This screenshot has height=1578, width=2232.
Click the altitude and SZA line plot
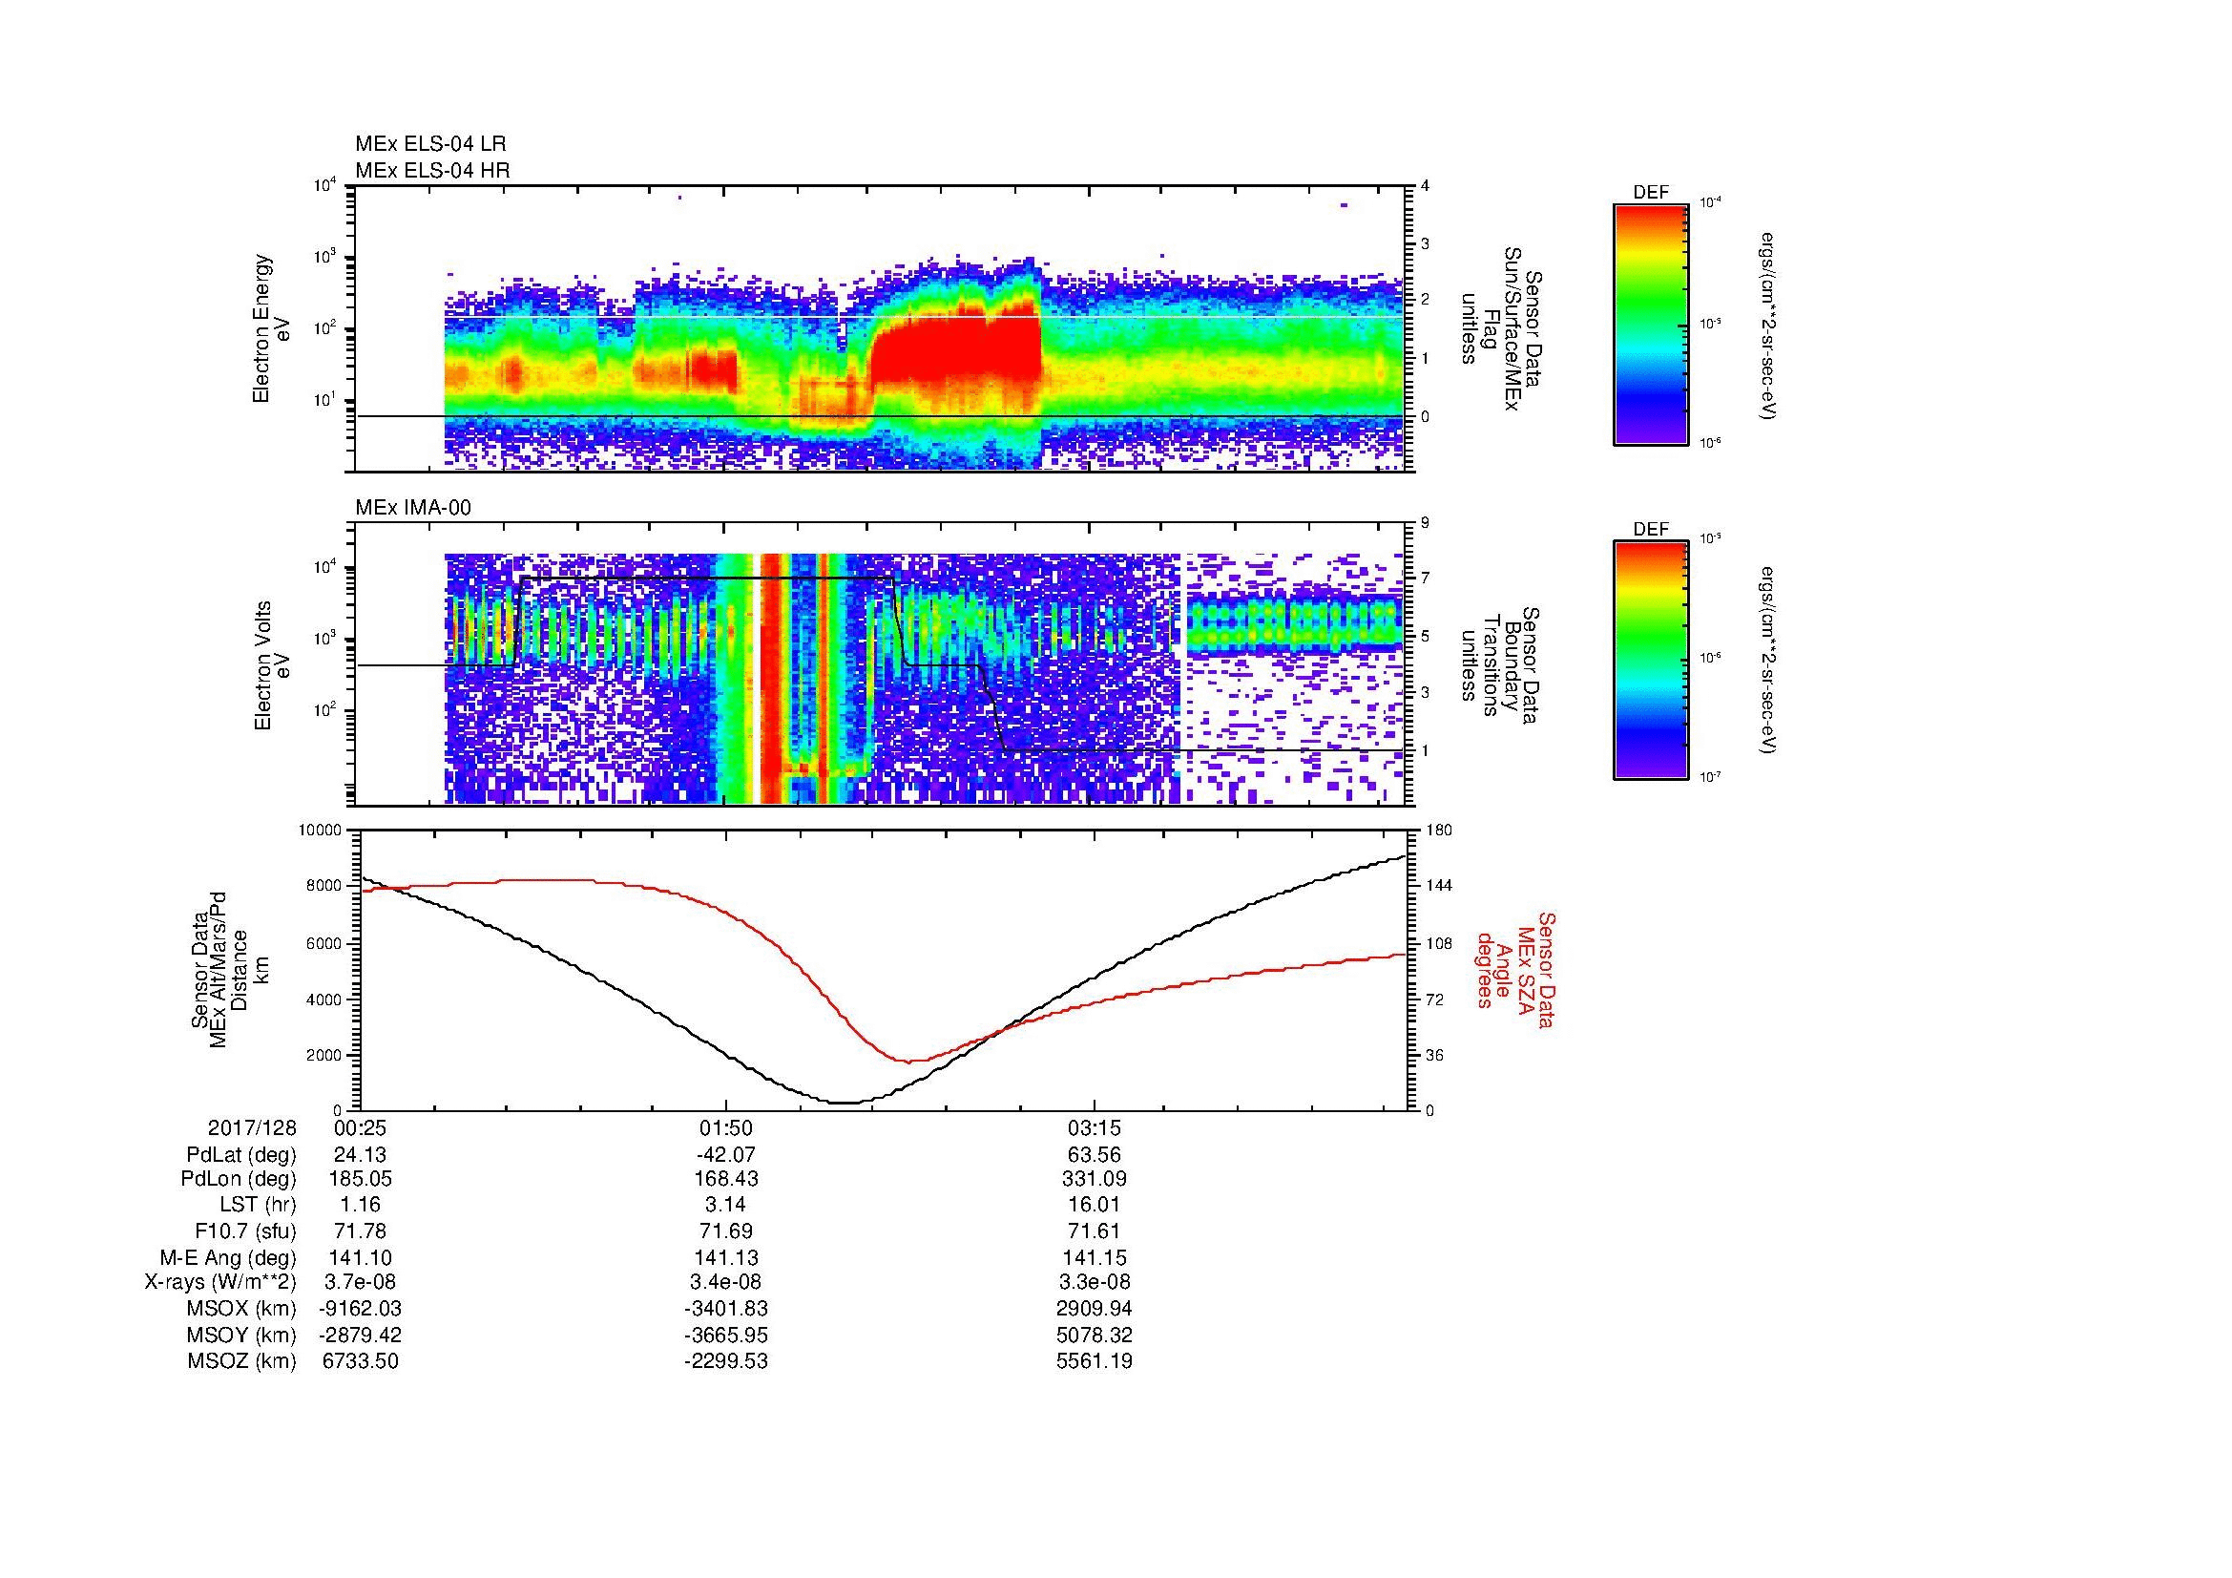point(885,970)
